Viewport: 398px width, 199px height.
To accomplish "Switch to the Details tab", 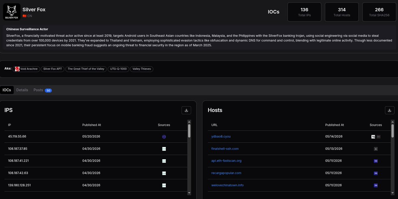I will click(22, 90).
